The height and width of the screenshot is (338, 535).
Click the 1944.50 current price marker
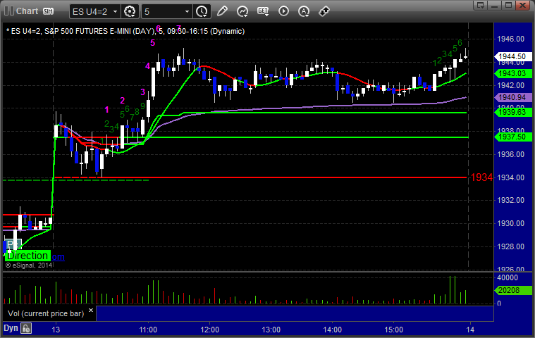pyautogui.click(x=513, y=56)
